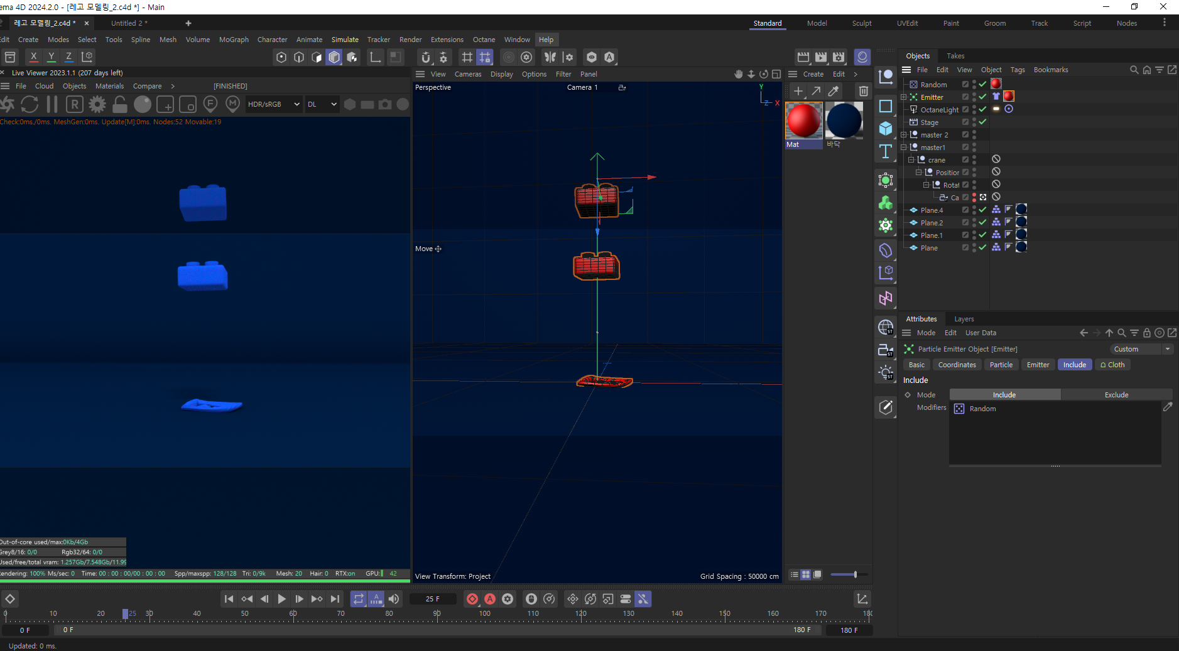
Task: Pick material M pin icon
Action: (x=233, y=104)
